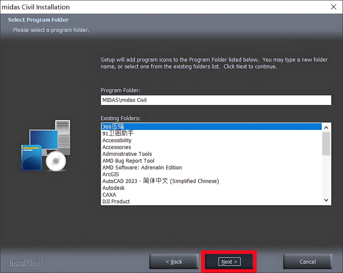The image size is (343, 273).
Task: Go back with the Back button
Action: click(174, 261)
